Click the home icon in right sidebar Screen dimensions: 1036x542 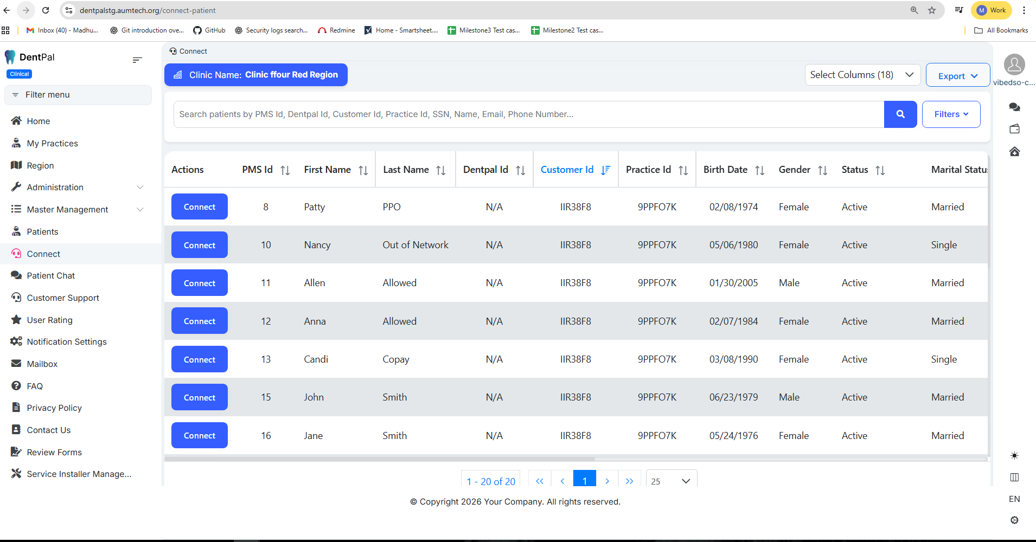tap(1014, 152)
